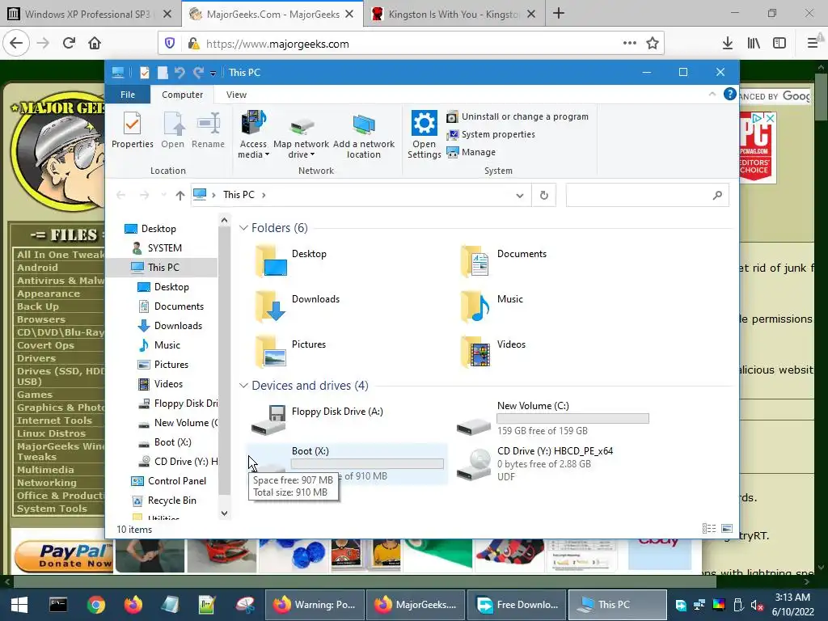Select the Videos folder icon

coord(475,351)
